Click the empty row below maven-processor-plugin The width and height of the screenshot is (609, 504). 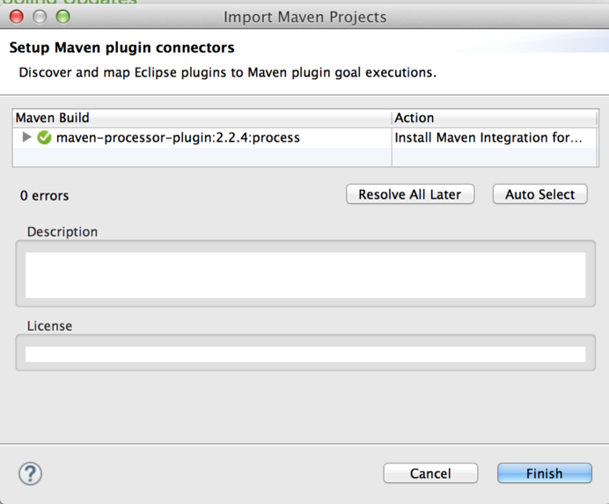(202, 156)
